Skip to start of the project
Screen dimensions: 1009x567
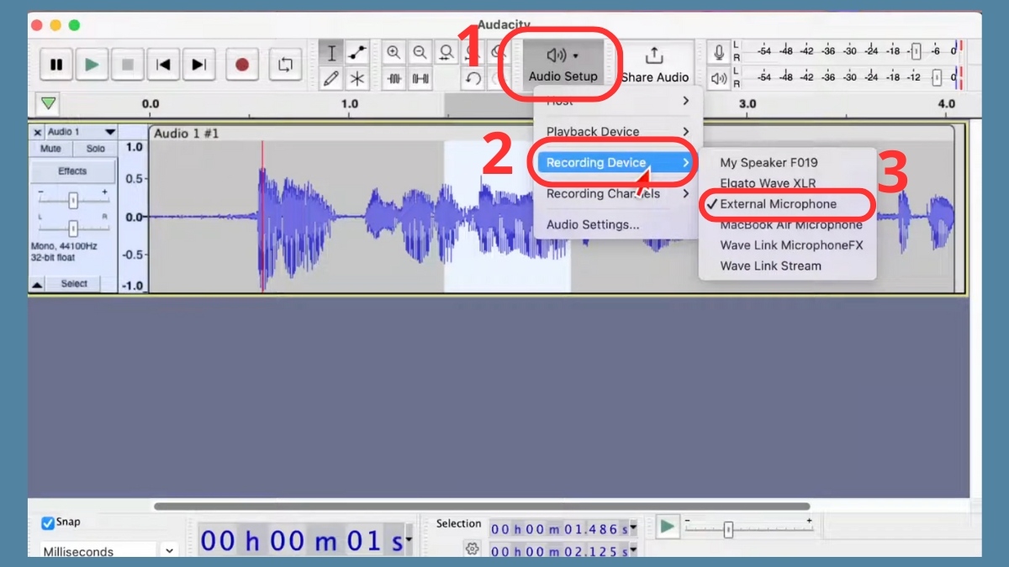pos(163,64)
